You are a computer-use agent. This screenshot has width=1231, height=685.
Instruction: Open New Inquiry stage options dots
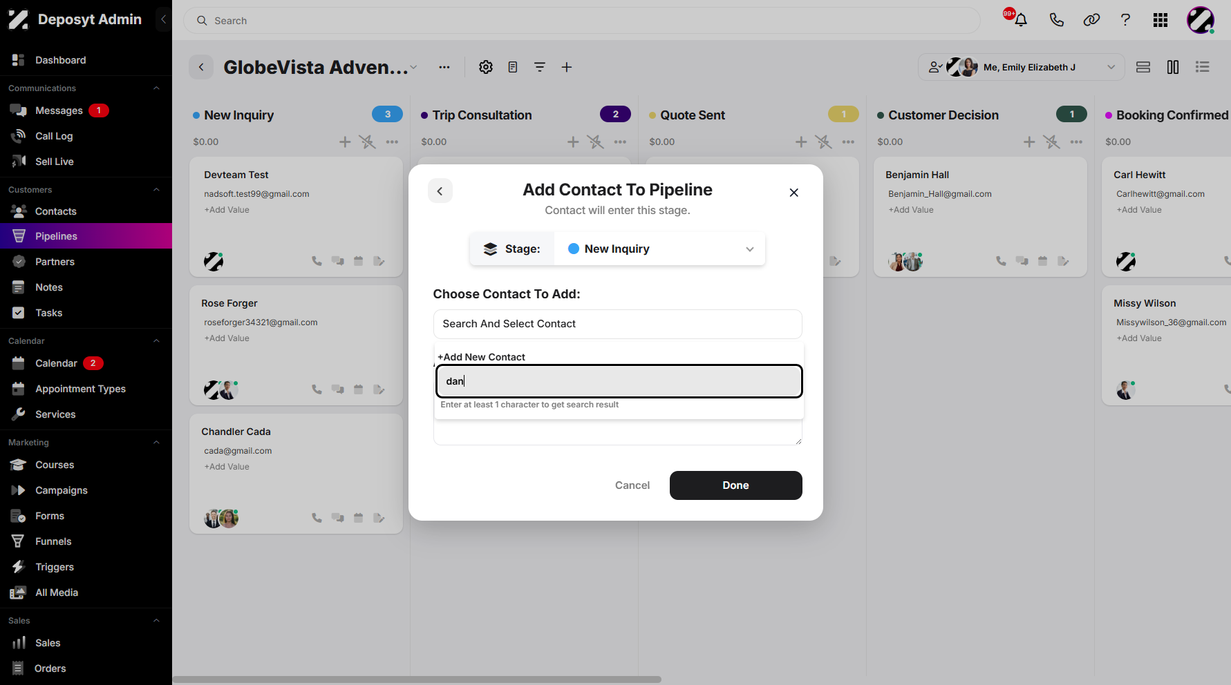coord(392,142)
